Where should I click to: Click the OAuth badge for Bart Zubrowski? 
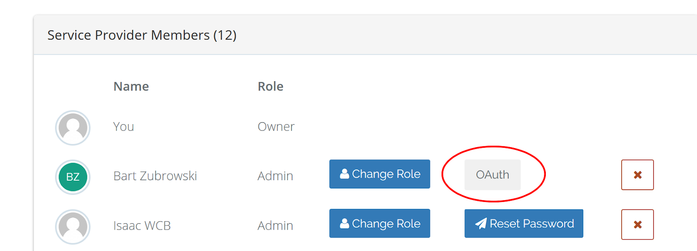[x=492, y=175]
